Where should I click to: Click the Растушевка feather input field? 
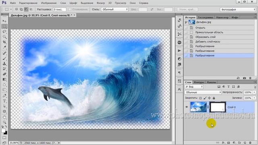(x=60, y=10)
